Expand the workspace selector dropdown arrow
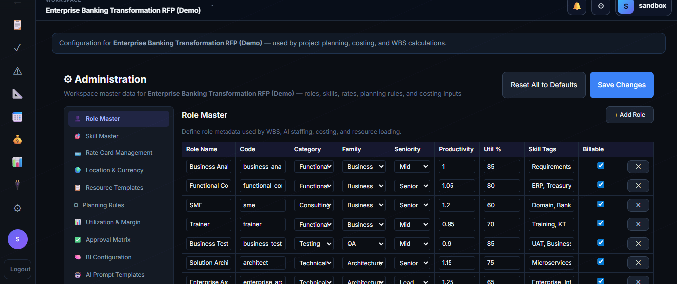The width and height of the screenshot is (677, 284). 212,6
